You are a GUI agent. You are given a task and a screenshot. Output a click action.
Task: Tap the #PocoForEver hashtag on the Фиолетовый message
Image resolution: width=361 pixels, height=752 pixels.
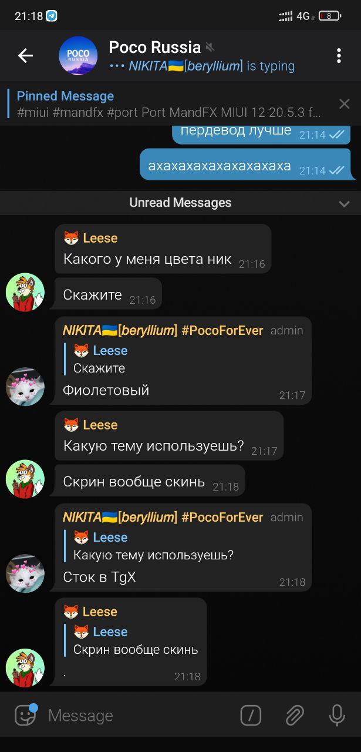[222, 330]
